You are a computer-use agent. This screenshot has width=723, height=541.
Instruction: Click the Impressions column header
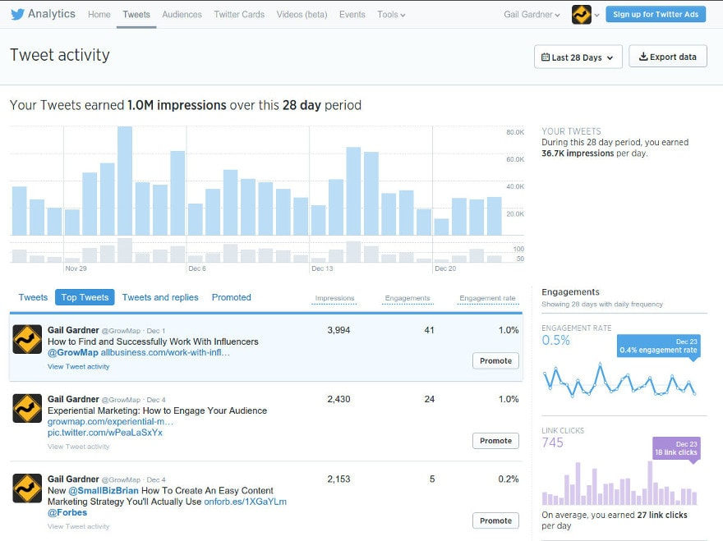(x=334, y=298)
